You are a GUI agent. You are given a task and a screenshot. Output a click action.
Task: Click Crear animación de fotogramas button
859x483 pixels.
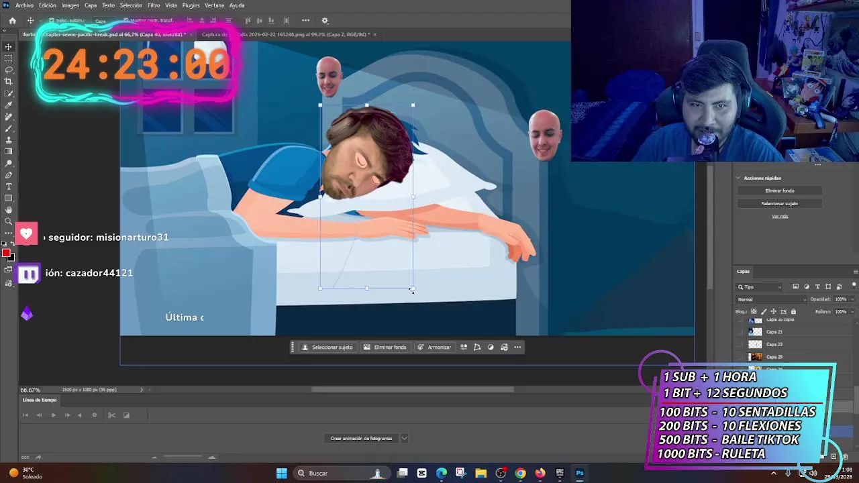coord(361,438)
